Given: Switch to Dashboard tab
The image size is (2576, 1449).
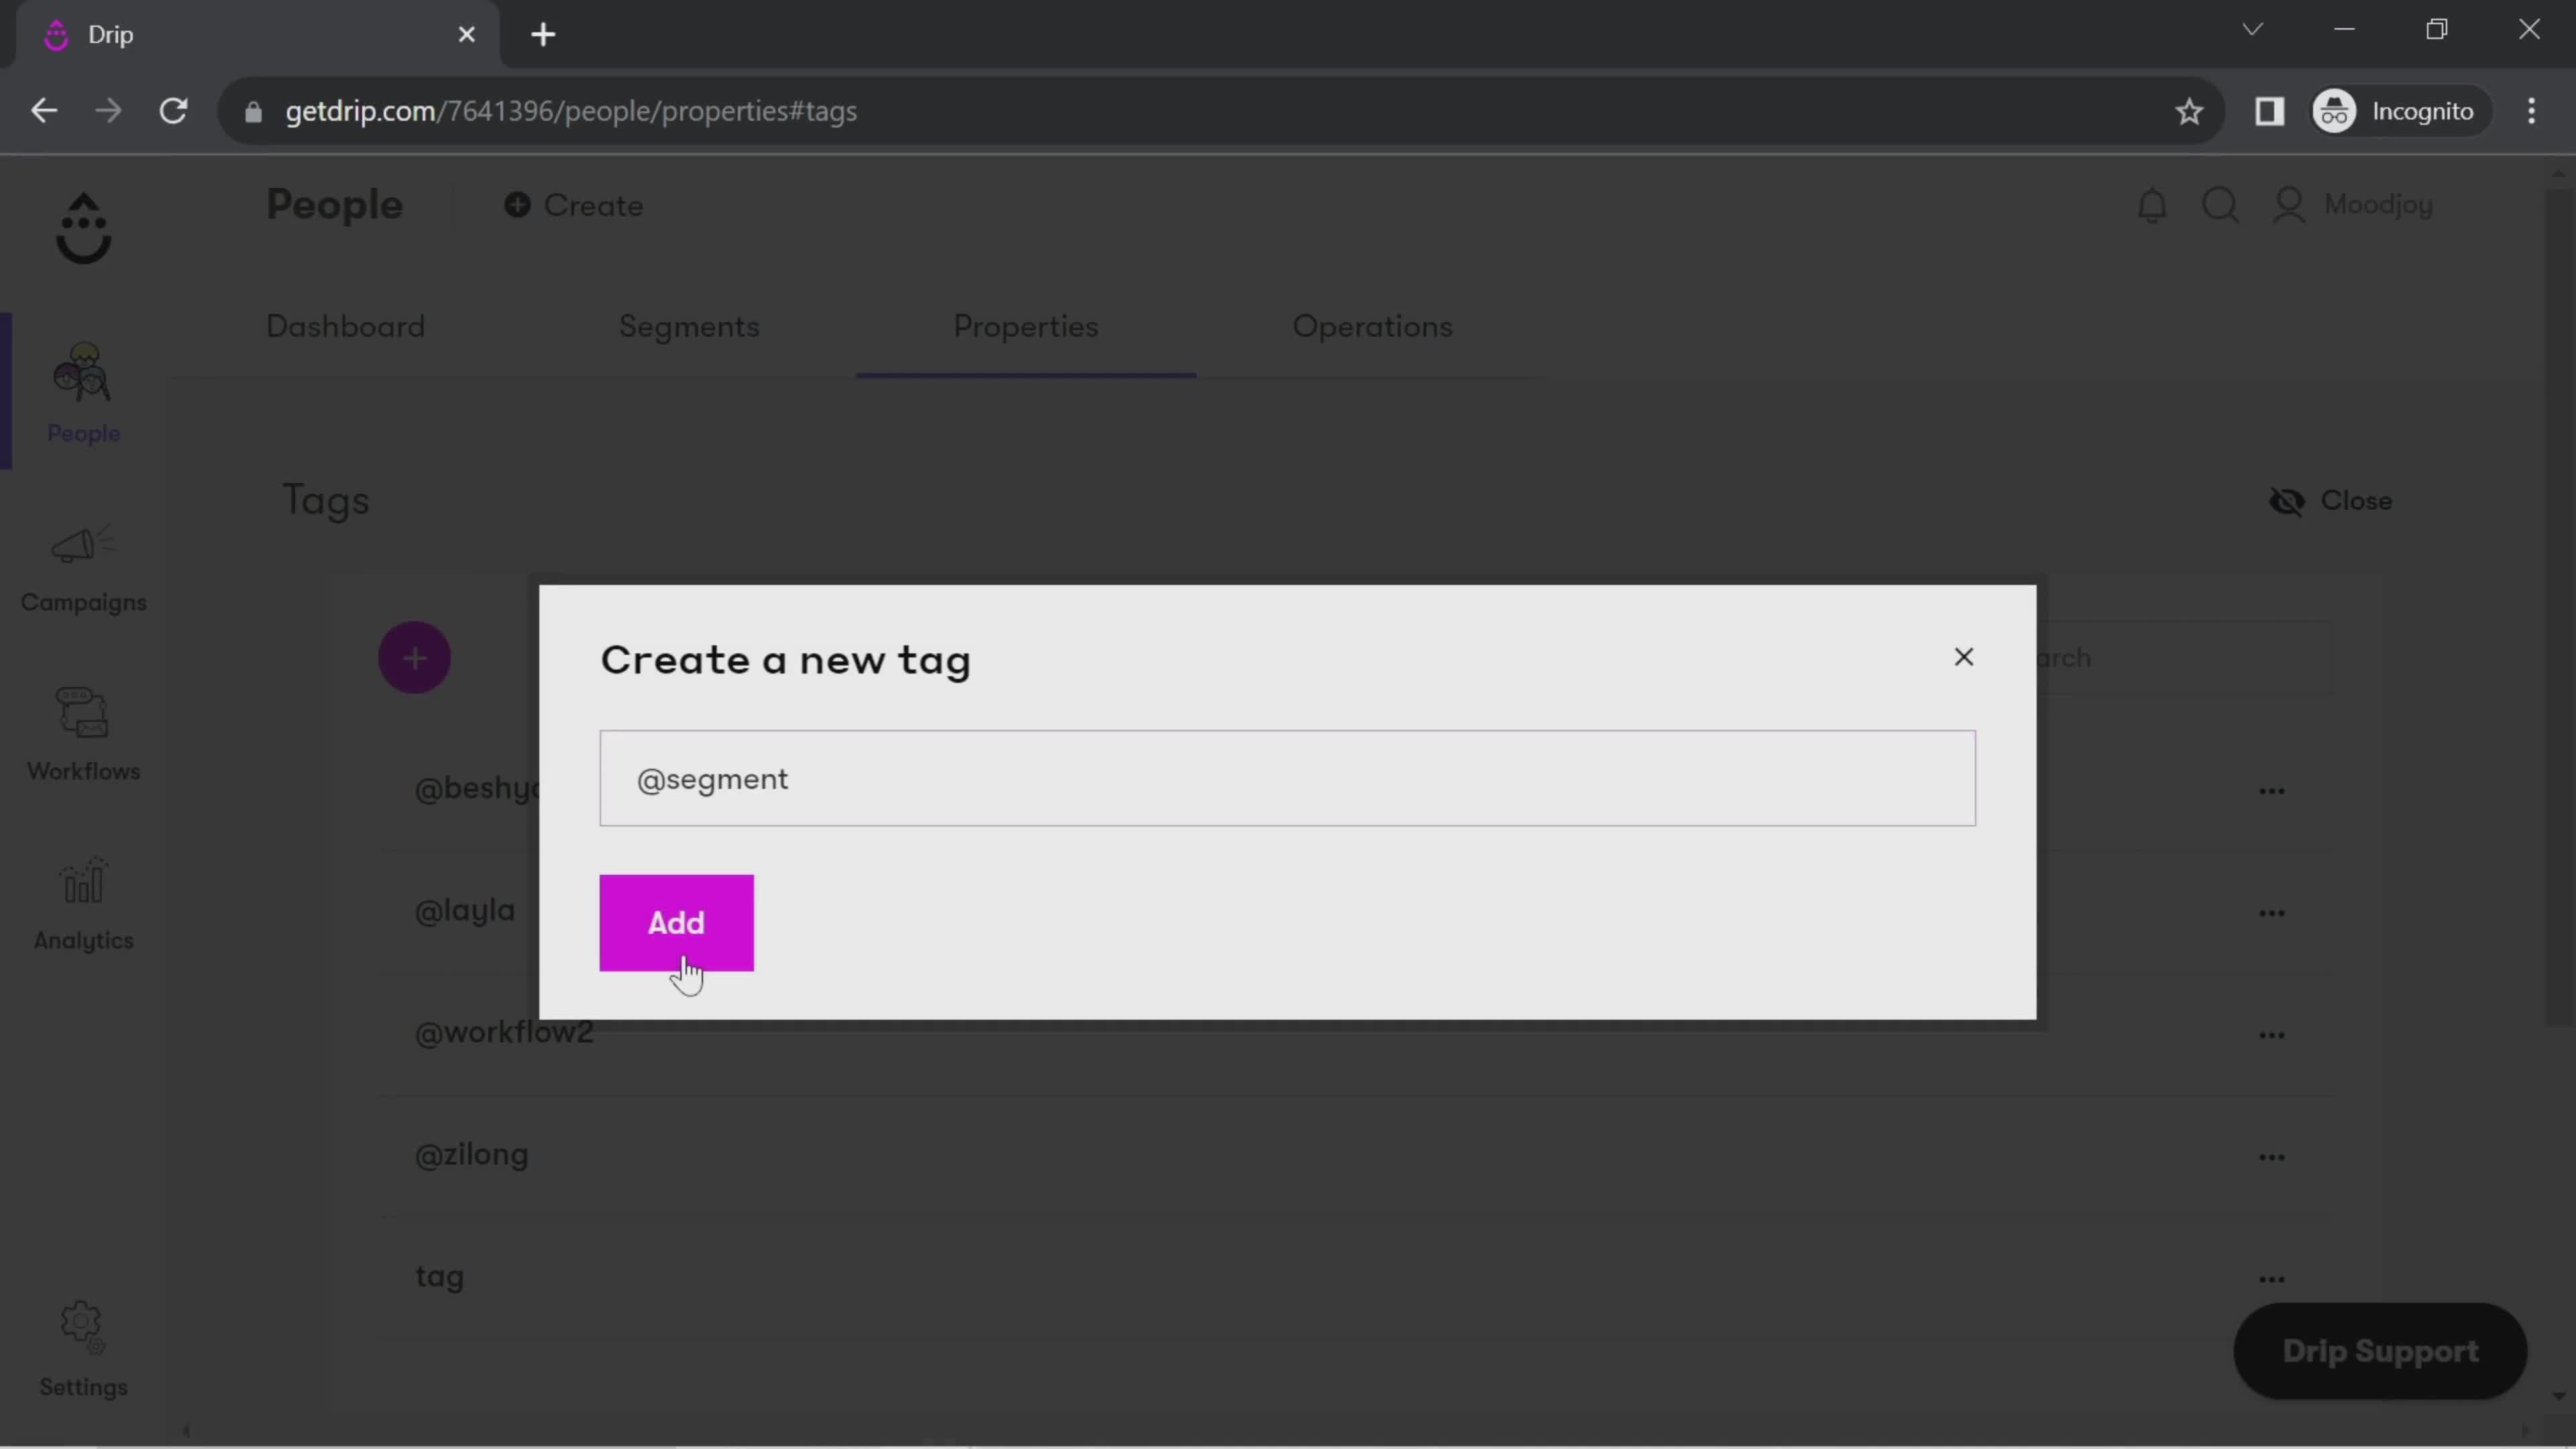Looking at the screenshot, I should [x=347, y=325].
